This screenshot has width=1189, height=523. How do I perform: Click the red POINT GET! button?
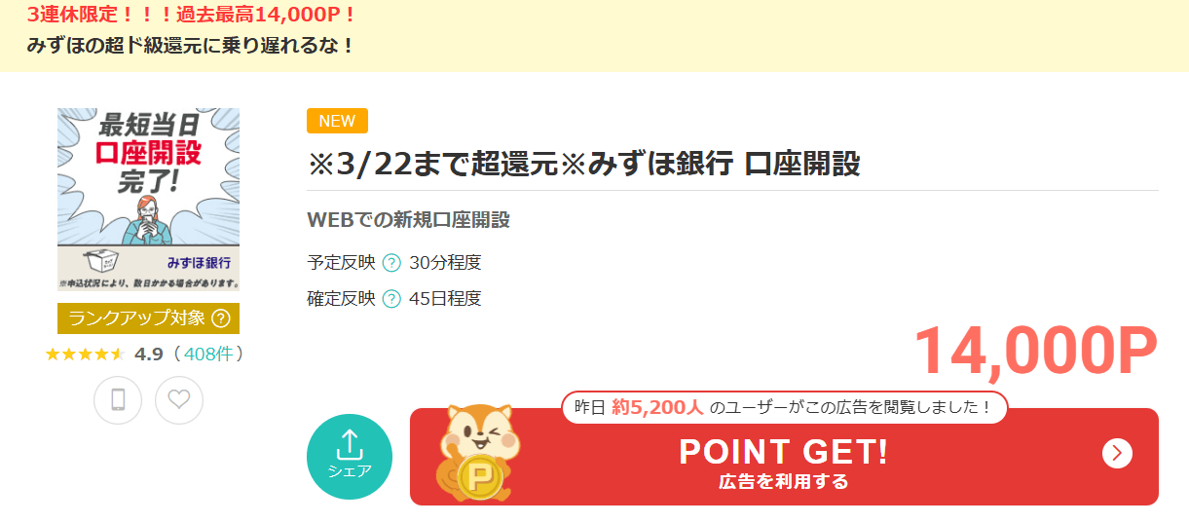click(x=784, y=457)
